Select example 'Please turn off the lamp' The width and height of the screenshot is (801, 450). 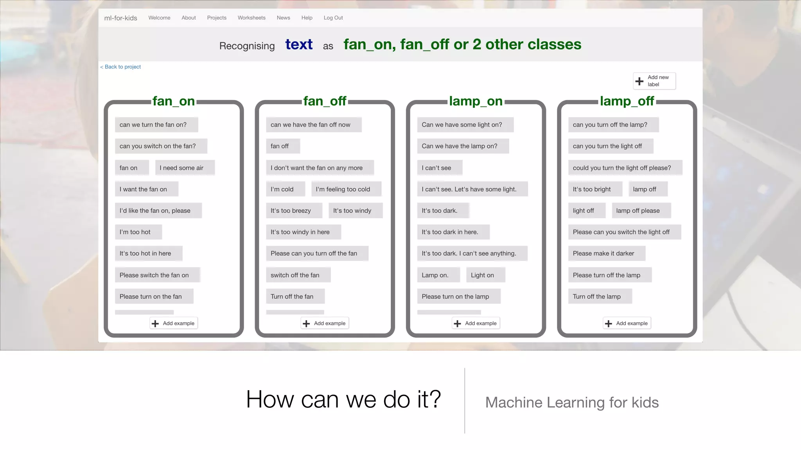[x=610, y=275]
